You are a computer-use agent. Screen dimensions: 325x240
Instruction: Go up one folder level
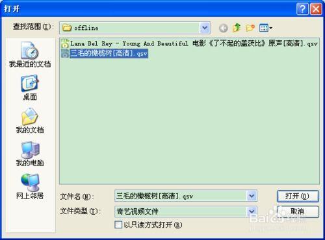coord(237,28)
